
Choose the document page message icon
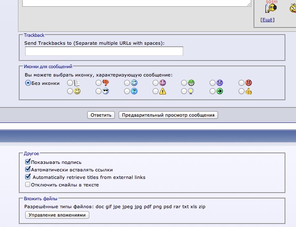pos(70,83)
